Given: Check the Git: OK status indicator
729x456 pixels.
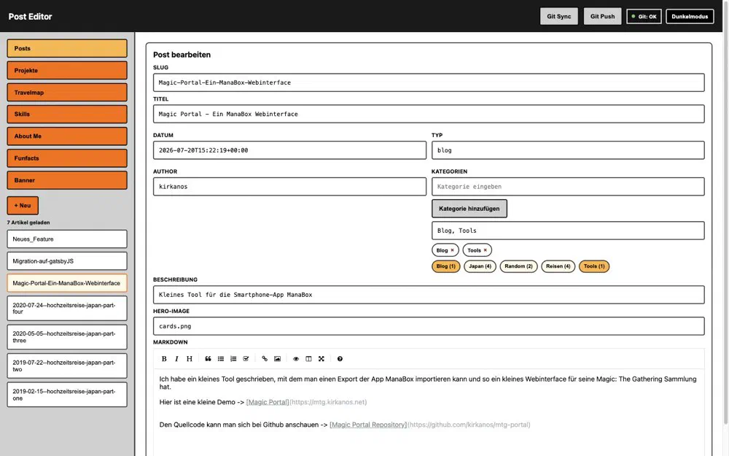Looking at the screenshot, I should (x=644, y=16).
